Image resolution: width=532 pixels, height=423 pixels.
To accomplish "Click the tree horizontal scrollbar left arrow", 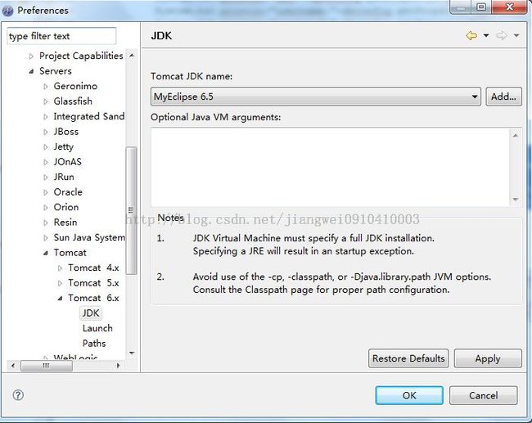I will click(x=13, y=366).
